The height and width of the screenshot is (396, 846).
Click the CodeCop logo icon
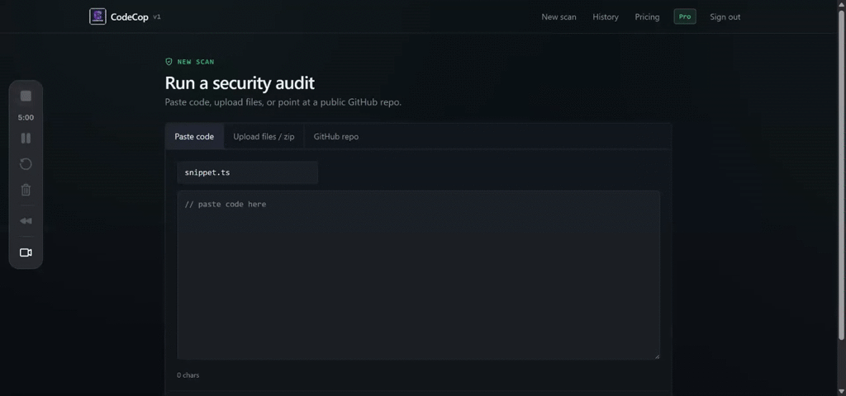[x=97, y=16]
